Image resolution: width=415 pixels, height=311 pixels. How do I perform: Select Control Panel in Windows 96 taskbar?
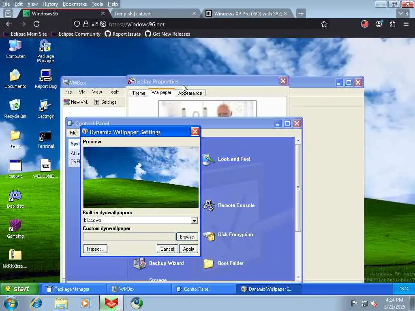(x=204, y=289)
